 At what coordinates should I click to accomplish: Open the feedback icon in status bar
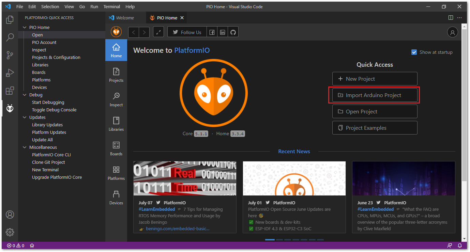(x=450, y=246)
